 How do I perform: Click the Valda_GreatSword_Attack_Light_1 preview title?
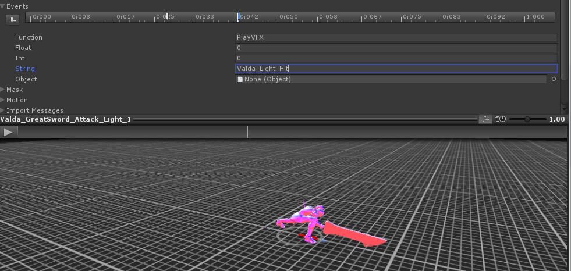point(66,119)
